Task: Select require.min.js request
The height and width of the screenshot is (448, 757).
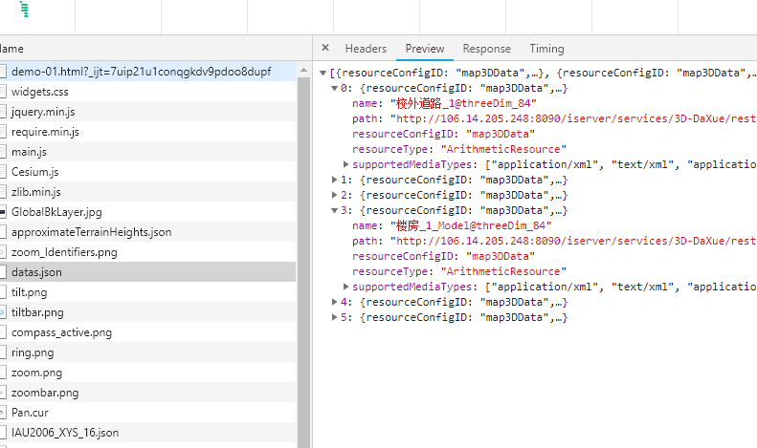Action: [x=147, y=132]
